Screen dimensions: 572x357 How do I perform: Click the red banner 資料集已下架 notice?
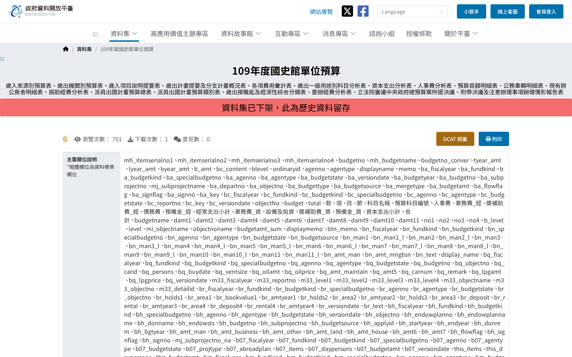click(x=286, y=107)
